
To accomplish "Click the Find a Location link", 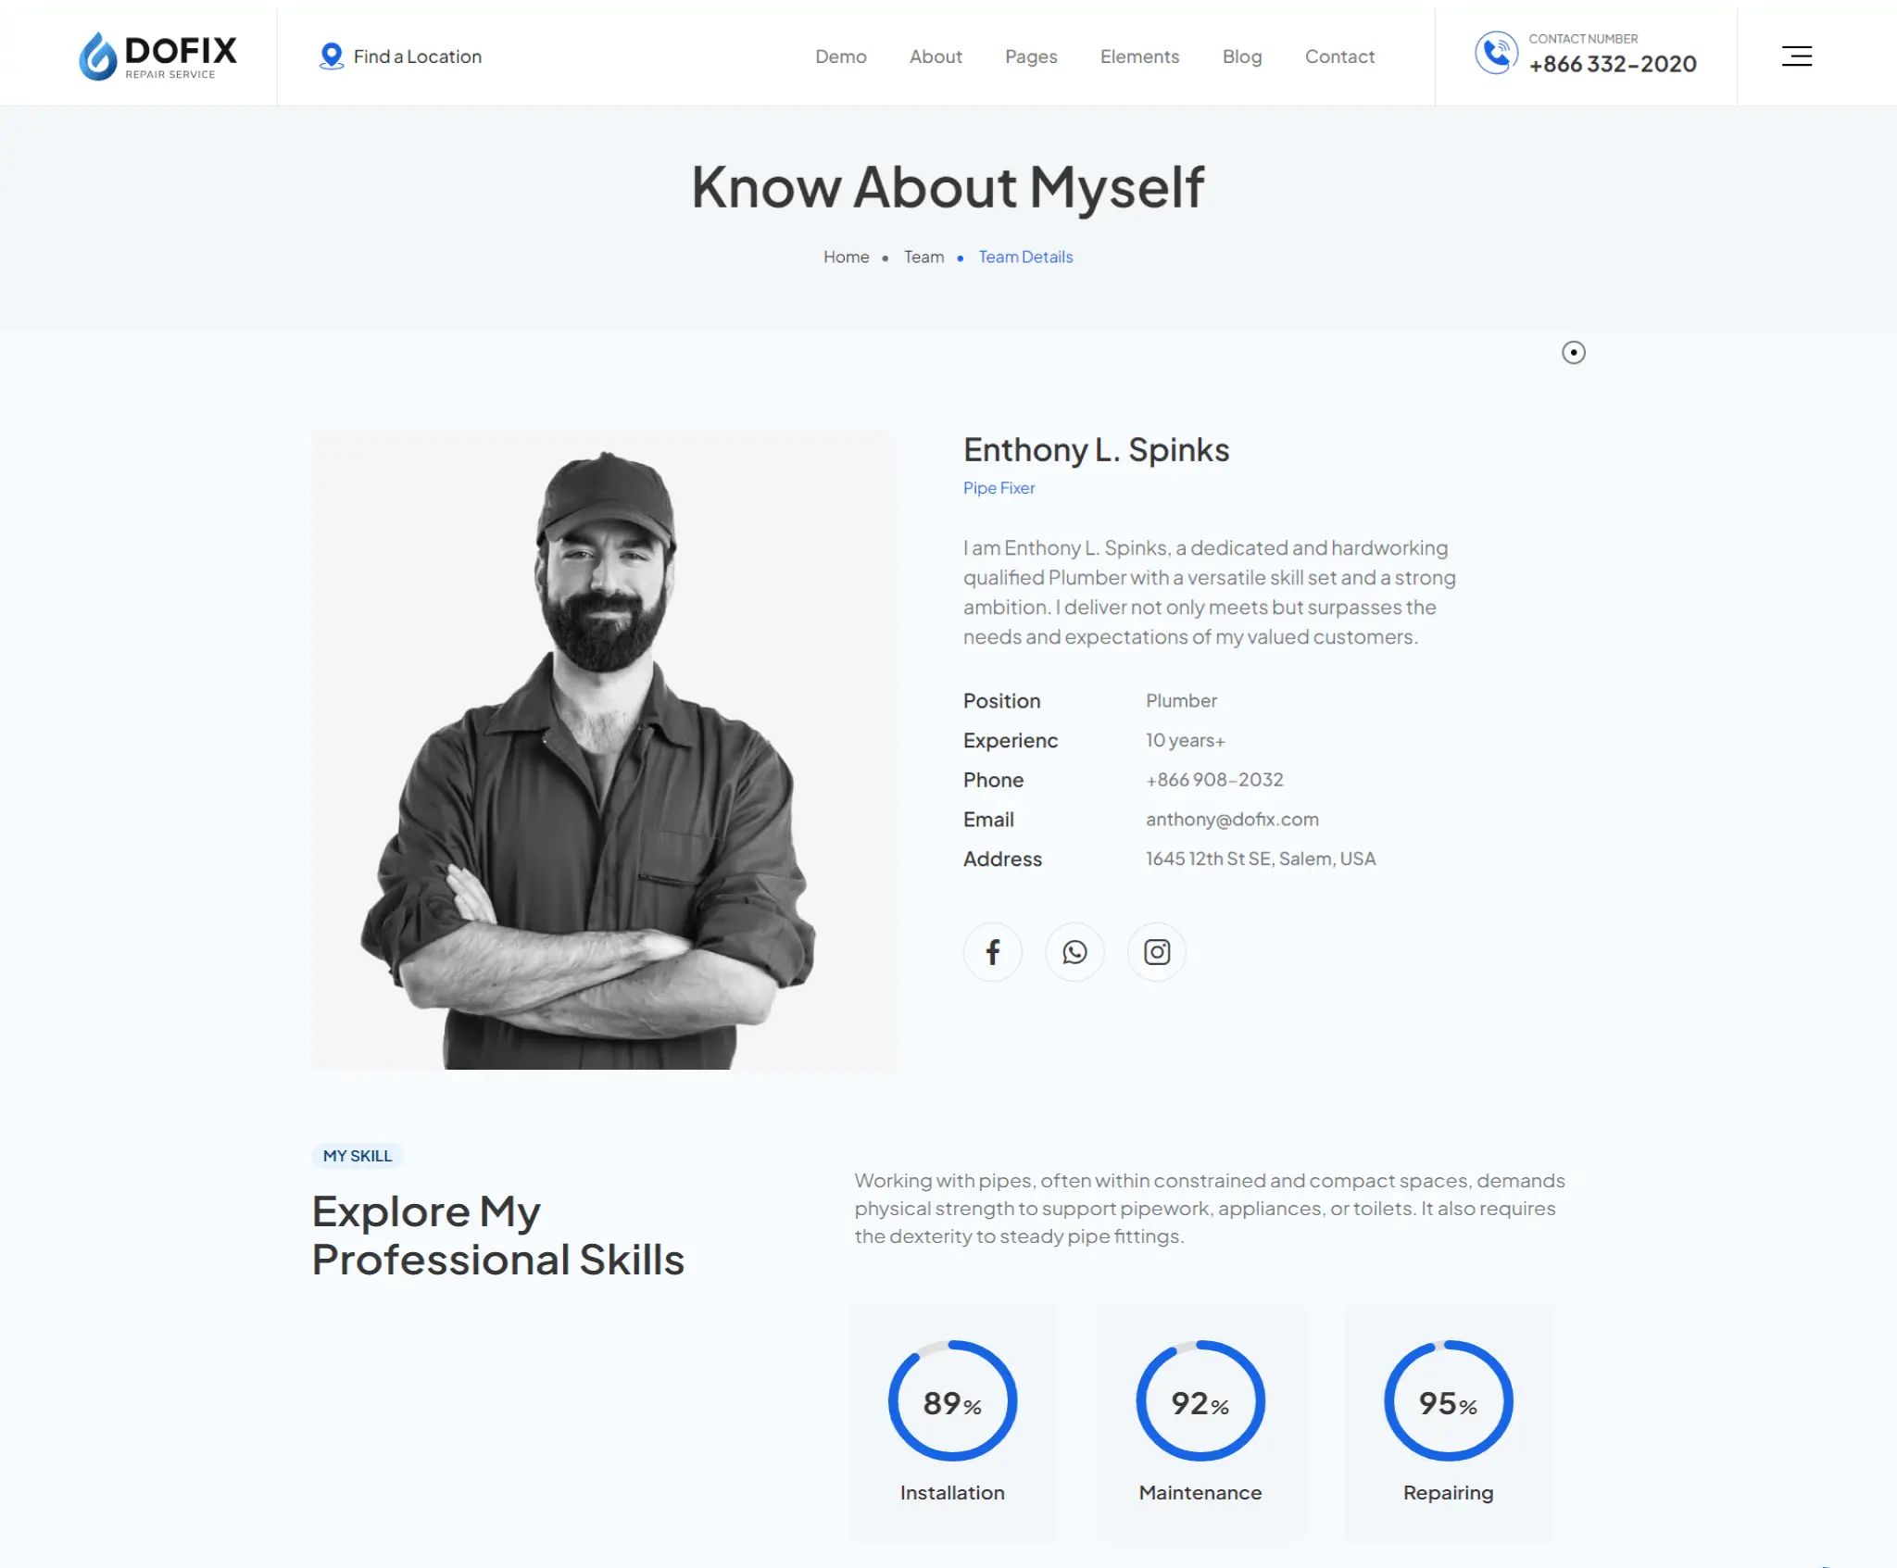I will click(417, 56).
